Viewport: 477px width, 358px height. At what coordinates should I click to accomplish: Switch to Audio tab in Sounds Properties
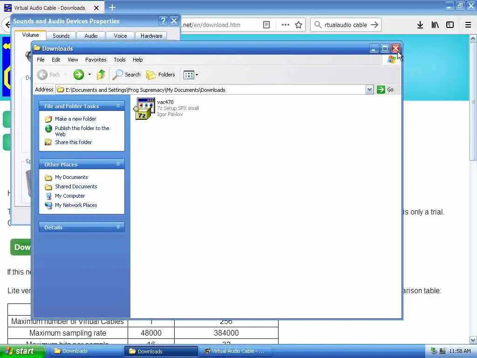pyautogui.click(x=91, y=36)
